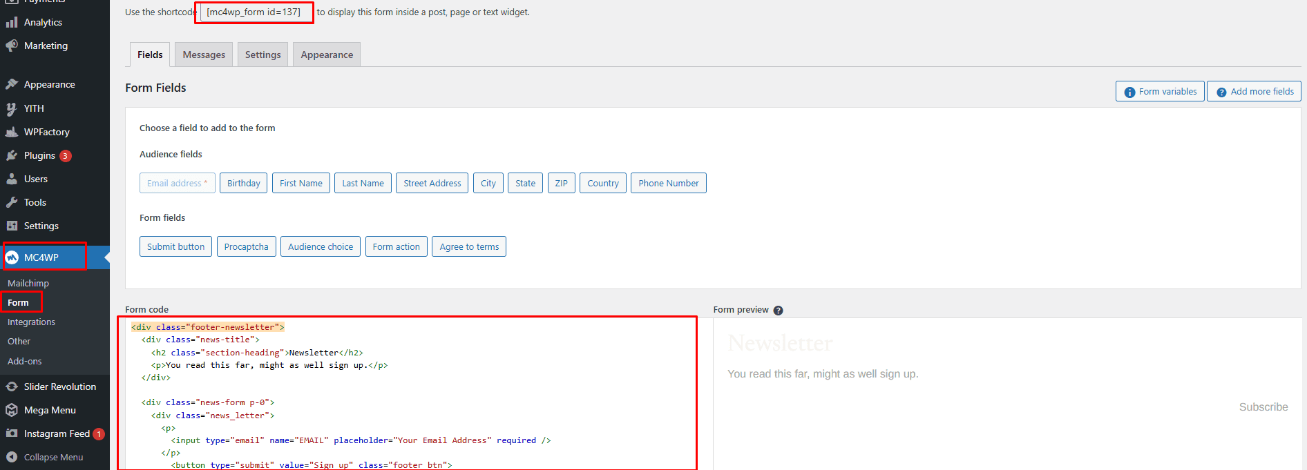
Task: Click the YITH icon in sidebar
Action: [12, 109]
